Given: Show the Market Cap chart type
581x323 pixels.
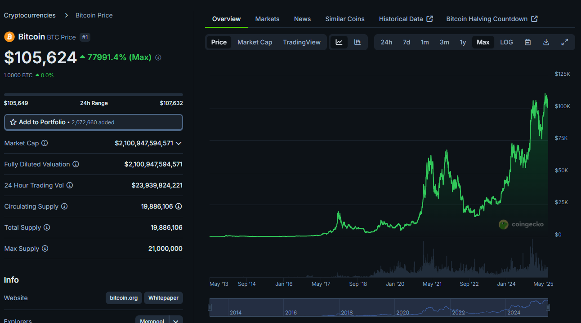Looking at the screenshot, I should tap(255, 42).
